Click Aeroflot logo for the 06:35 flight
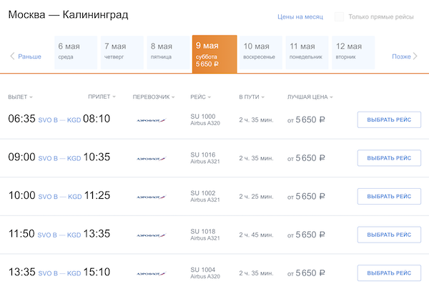 click(151, 119)
